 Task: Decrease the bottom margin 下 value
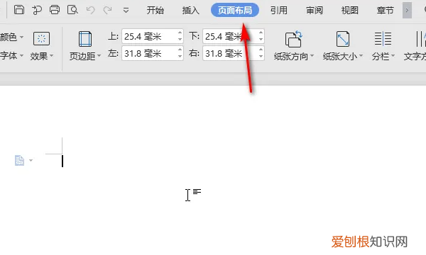[x=261, y=40]
